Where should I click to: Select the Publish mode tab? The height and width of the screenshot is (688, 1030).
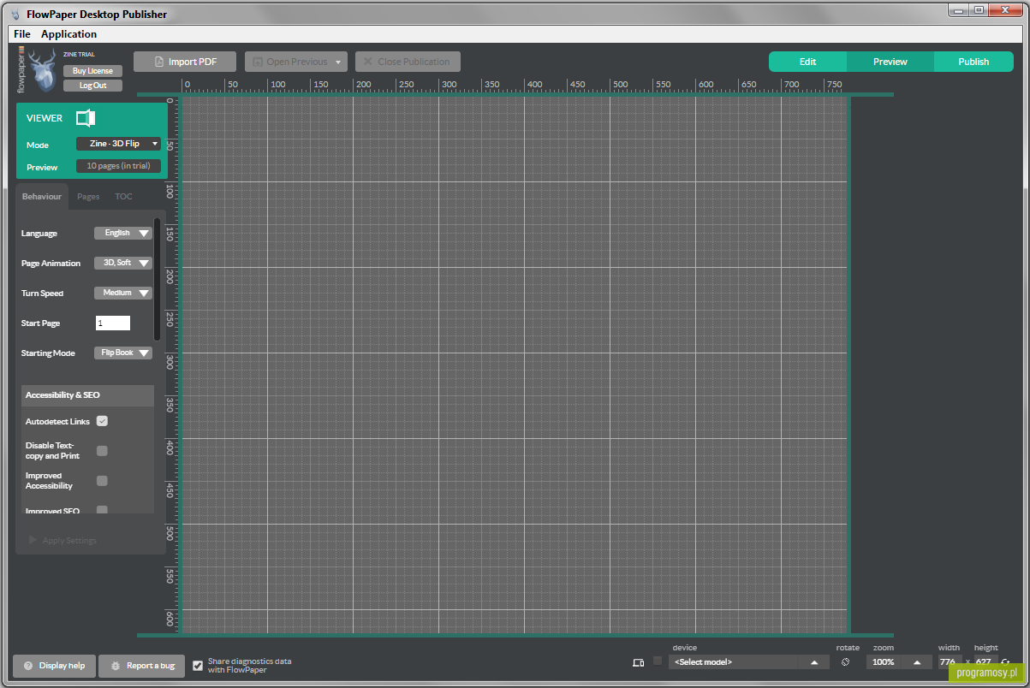[x=973, y=62]
